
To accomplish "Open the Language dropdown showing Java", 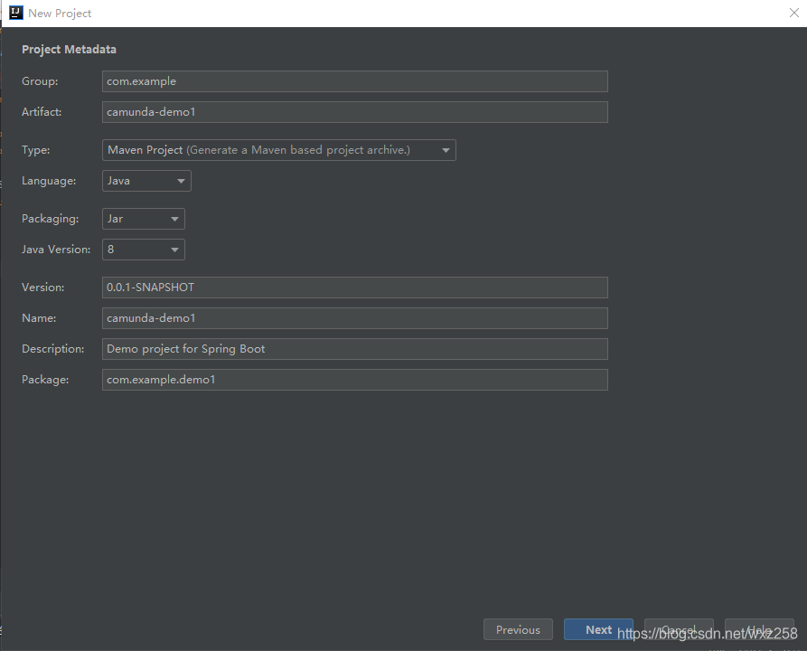I will click(145, 180).
